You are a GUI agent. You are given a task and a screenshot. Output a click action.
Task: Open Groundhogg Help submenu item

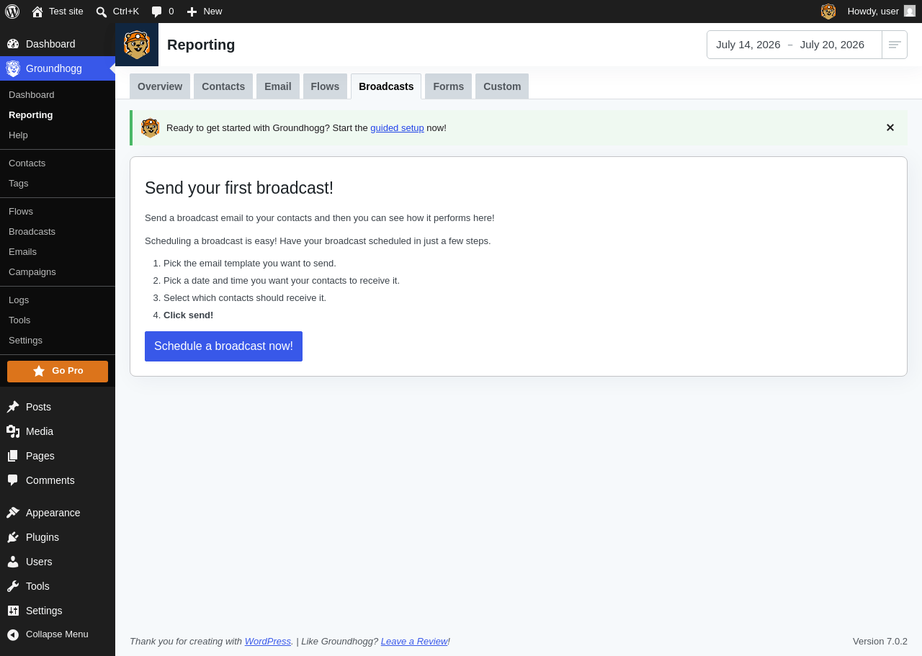point(58,135)
